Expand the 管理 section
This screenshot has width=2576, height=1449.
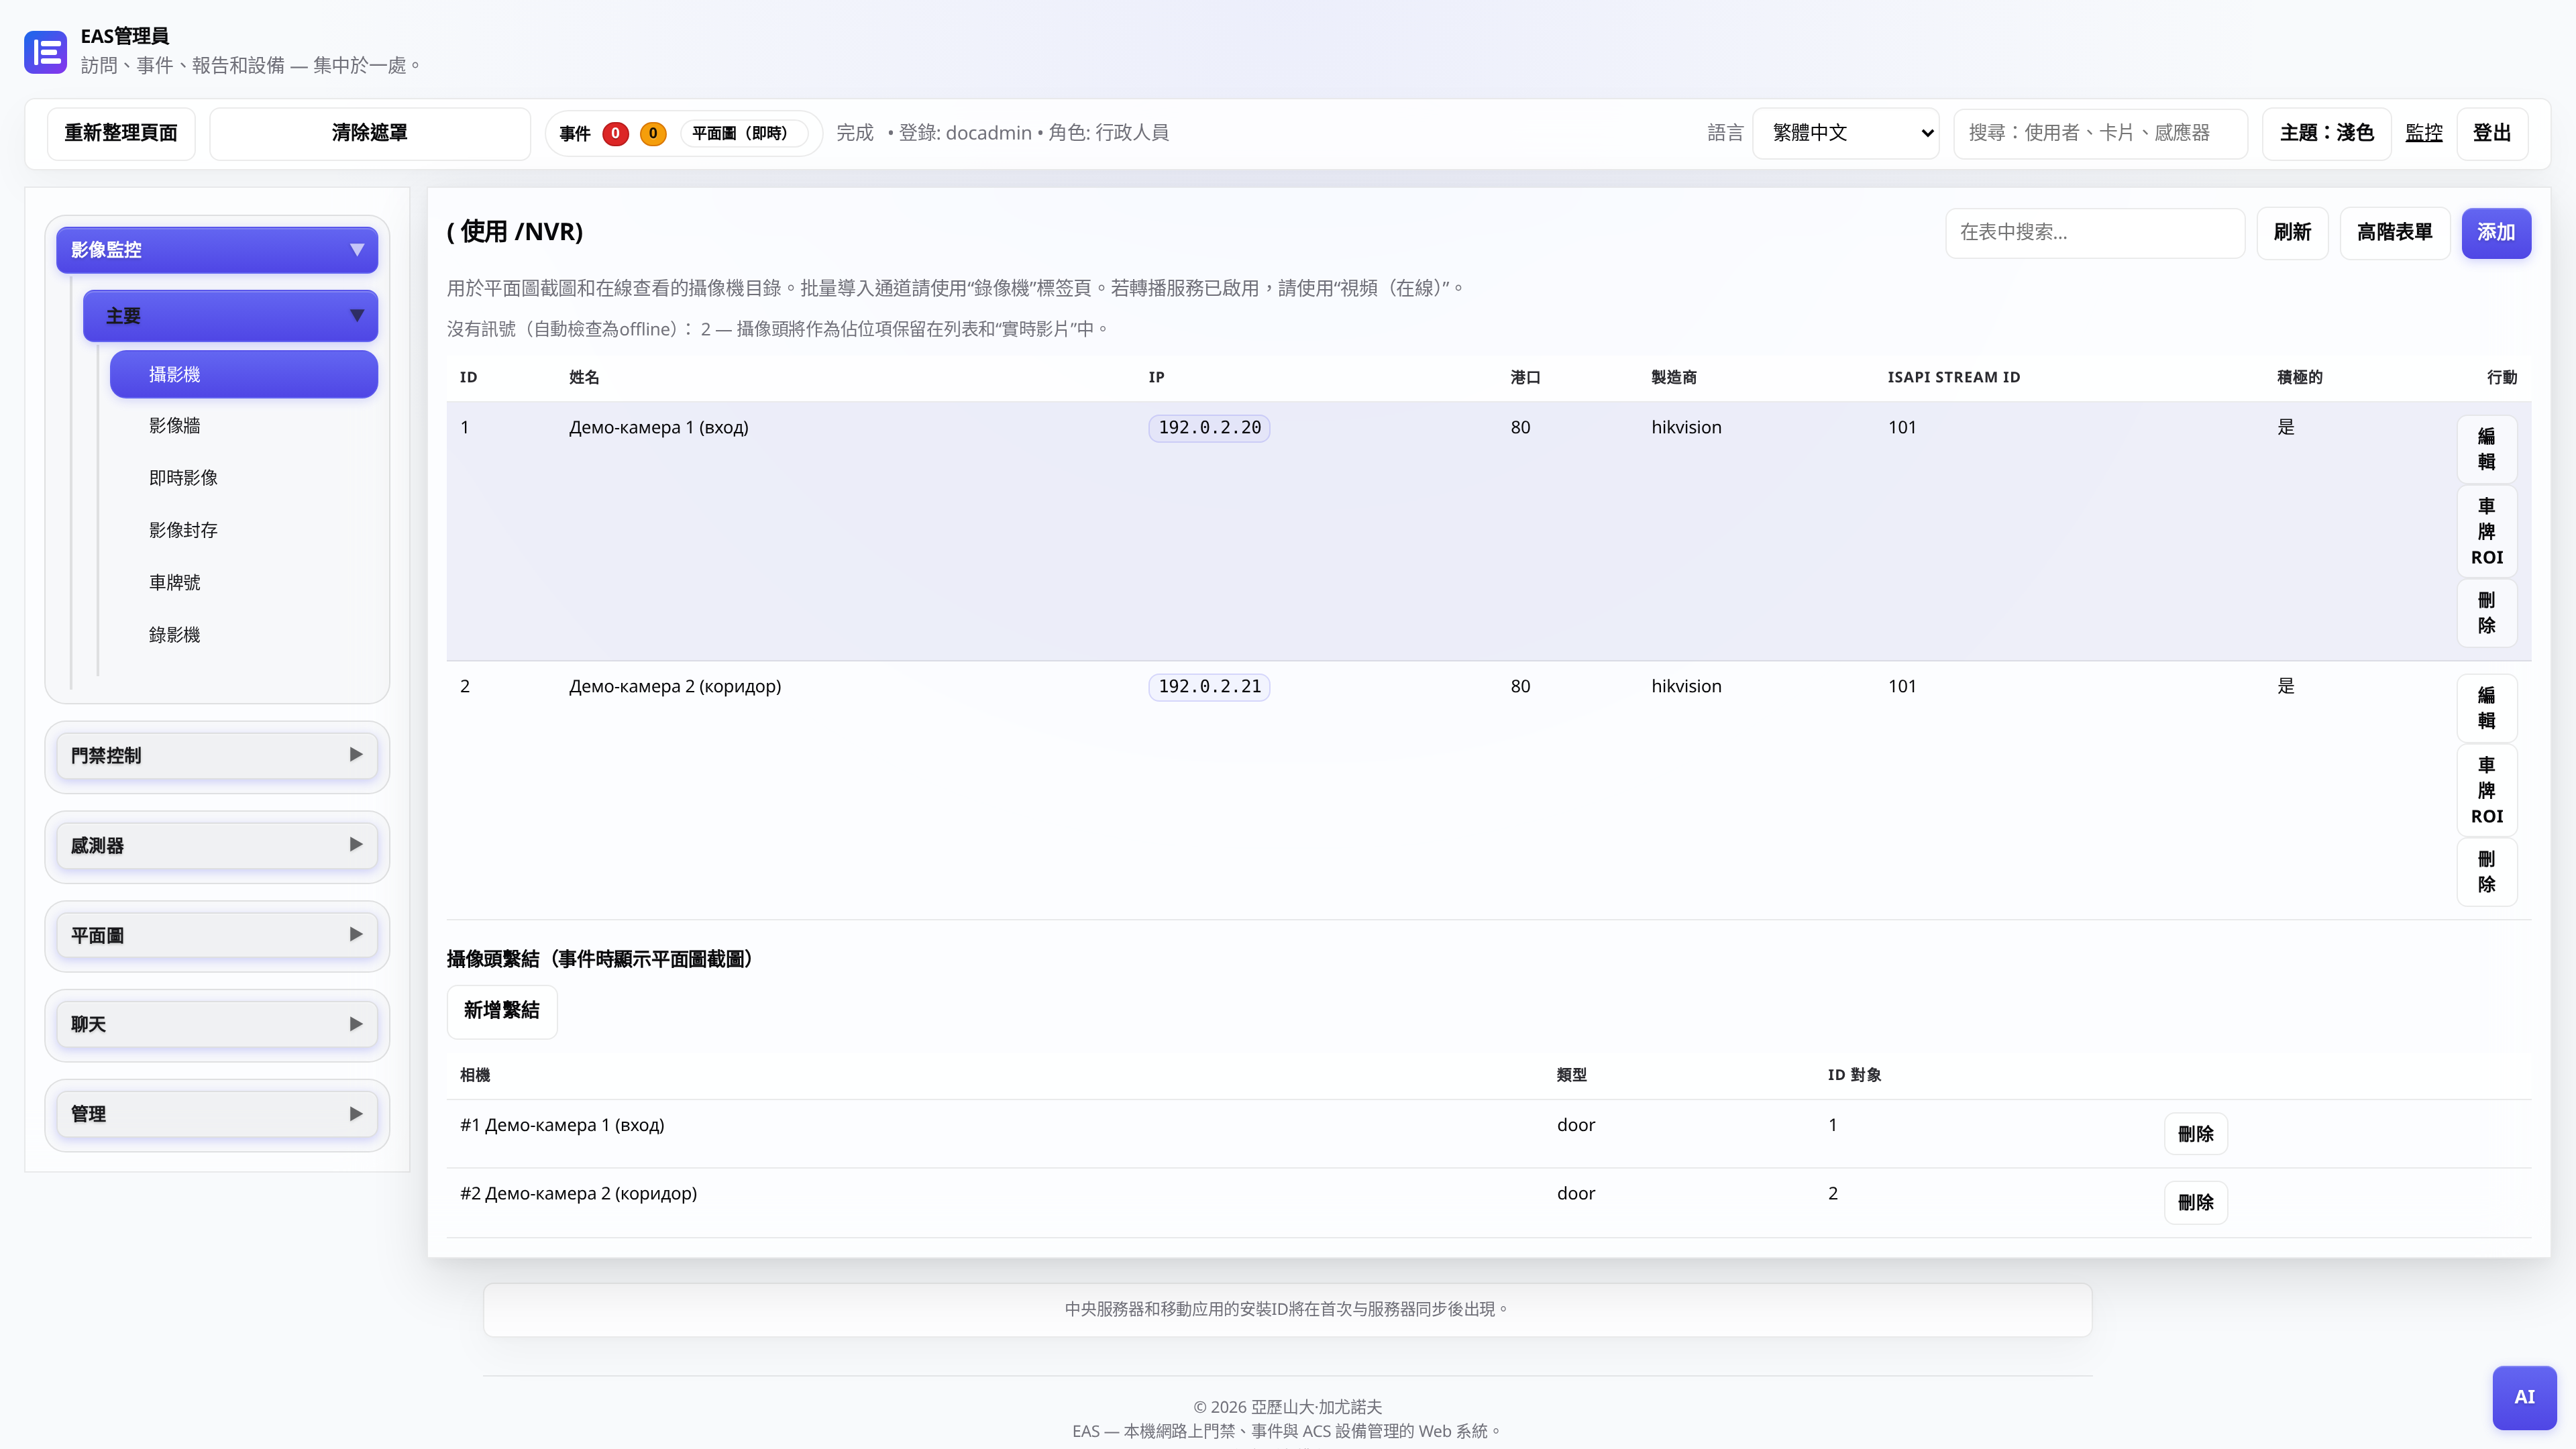pos(217,1114)
